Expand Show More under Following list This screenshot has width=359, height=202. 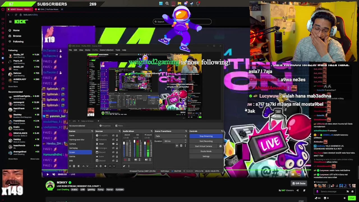13,86
